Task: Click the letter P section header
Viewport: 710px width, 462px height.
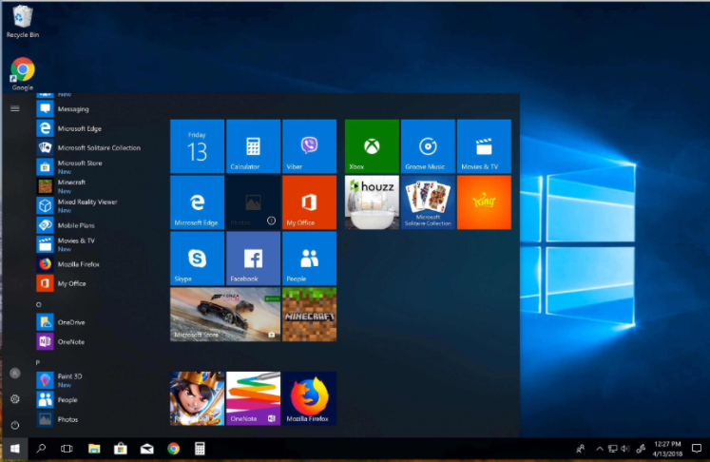Action: pyautogui.click(x=38, y=363)
